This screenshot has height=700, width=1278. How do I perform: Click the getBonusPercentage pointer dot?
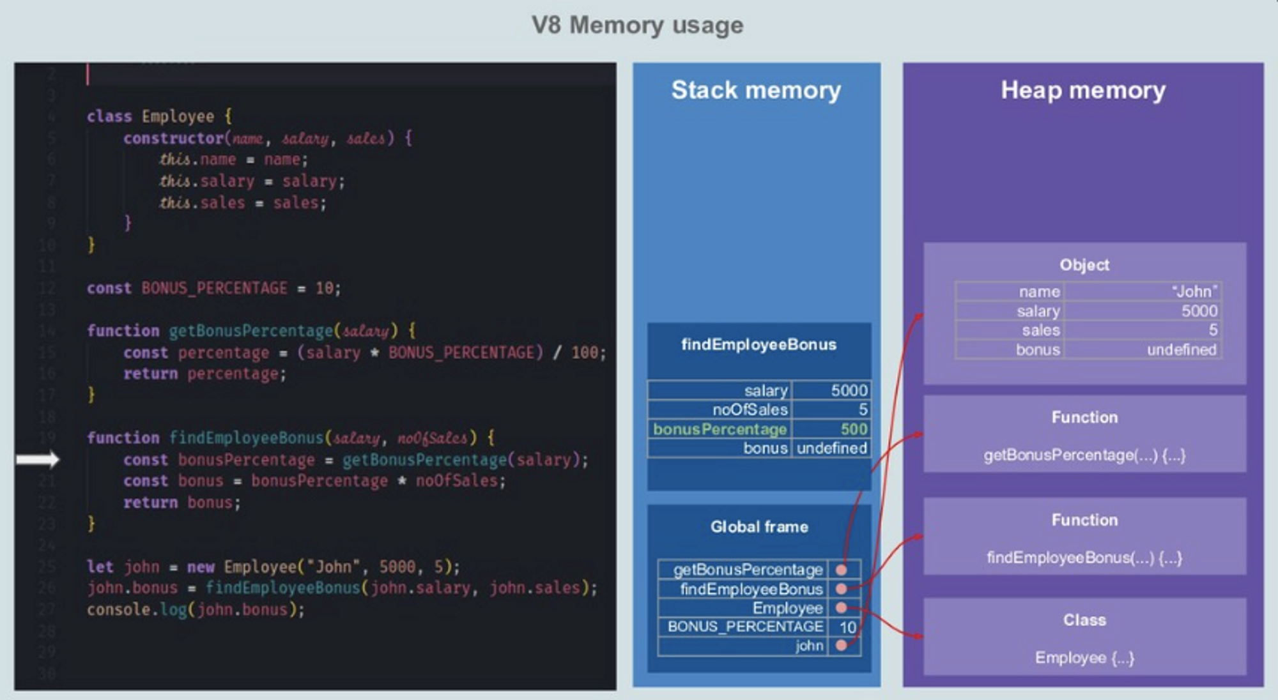pos(842,570)
